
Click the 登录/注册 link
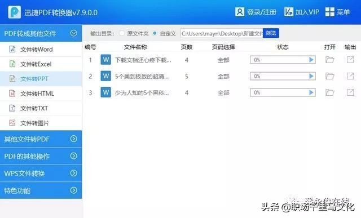point(261,12)
